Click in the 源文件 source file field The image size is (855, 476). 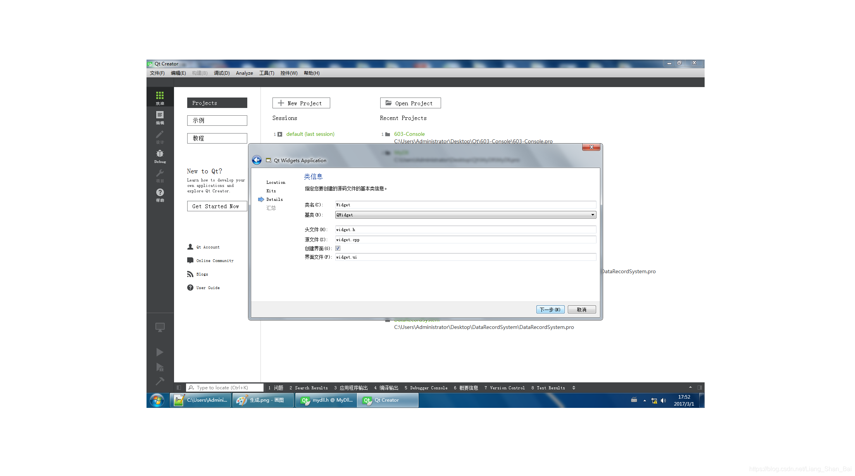pyautogui.click(x=465, y=240)
